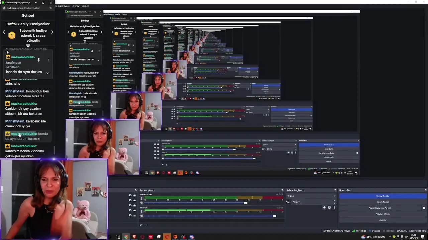Mute the Mic/Aux speaker icon
The image size is (428, 240).
click(x=141, y=216)
